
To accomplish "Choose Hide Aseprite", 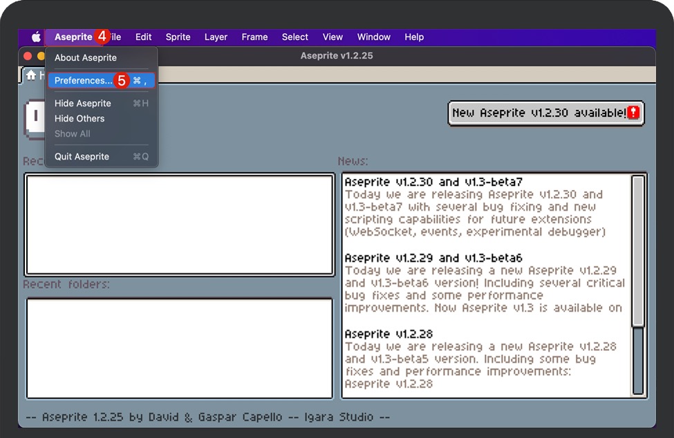I will (x=102, y=103).
